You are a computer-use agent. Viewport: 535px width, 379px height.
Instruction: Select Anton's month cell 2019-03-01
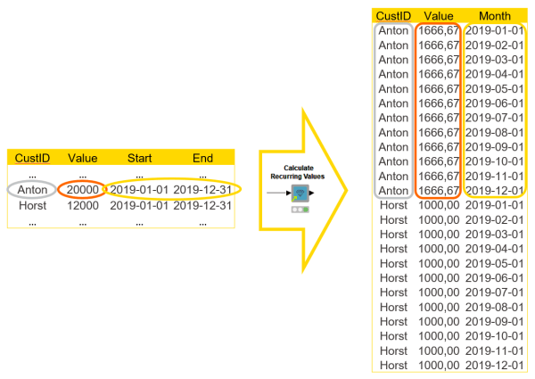[494, 60]
